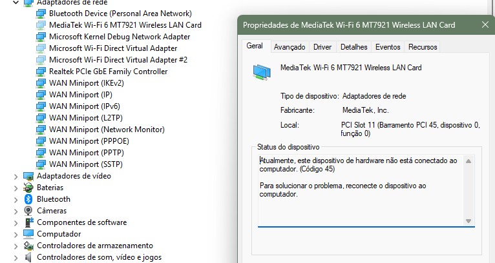Click the Baterias category icon
The height and width of the screenshot is (263, 495).
[28, 188]
